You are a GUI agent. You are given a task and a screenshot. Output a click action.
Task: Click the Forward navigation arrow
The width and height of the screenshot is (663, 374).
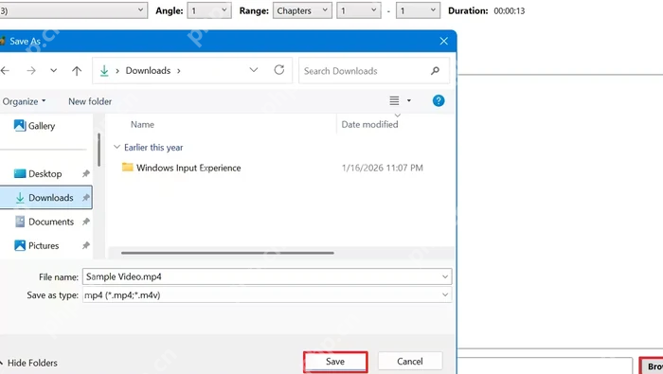point(31,71)
